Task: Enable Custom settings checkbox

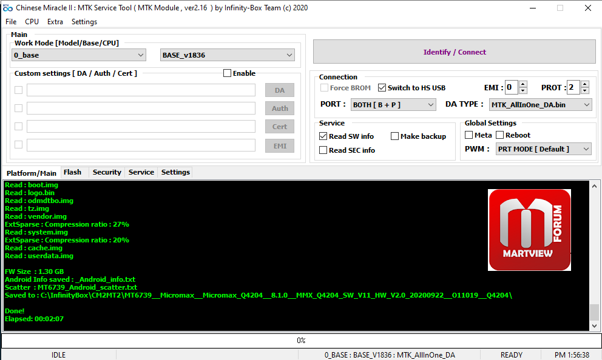Action: click(x=228, y=73)
